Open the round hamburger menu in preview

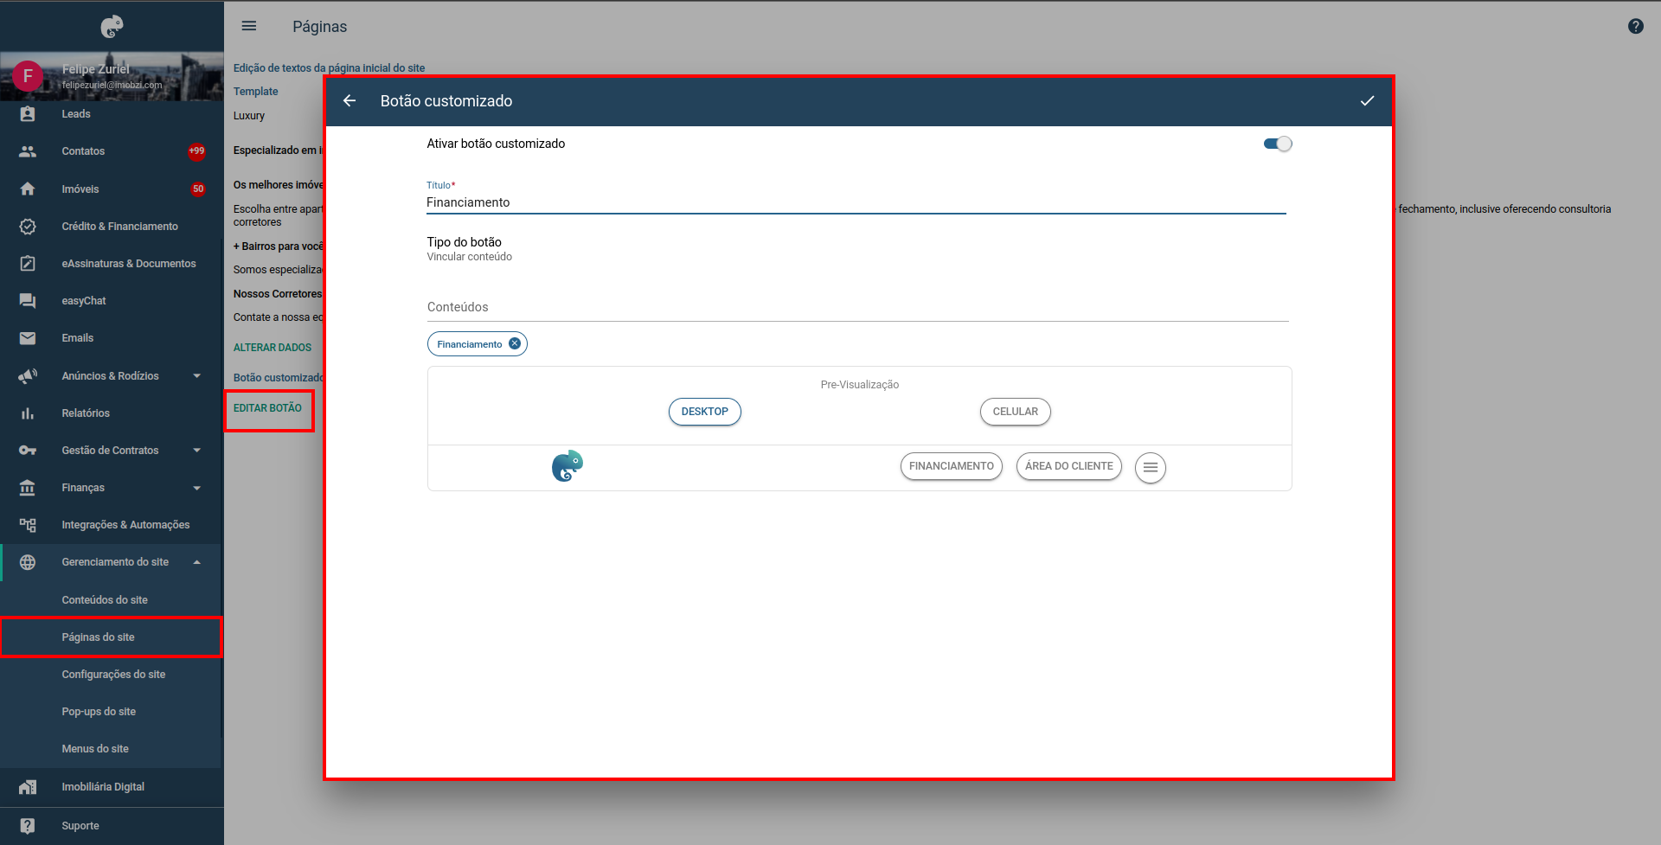pos(1151,467)
